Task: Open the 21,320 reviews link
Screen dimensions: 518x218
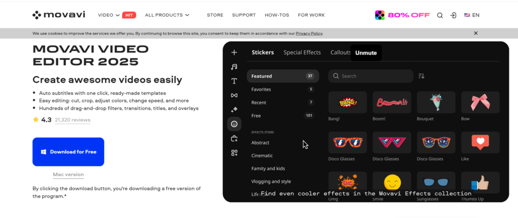Action: (73, 120)
